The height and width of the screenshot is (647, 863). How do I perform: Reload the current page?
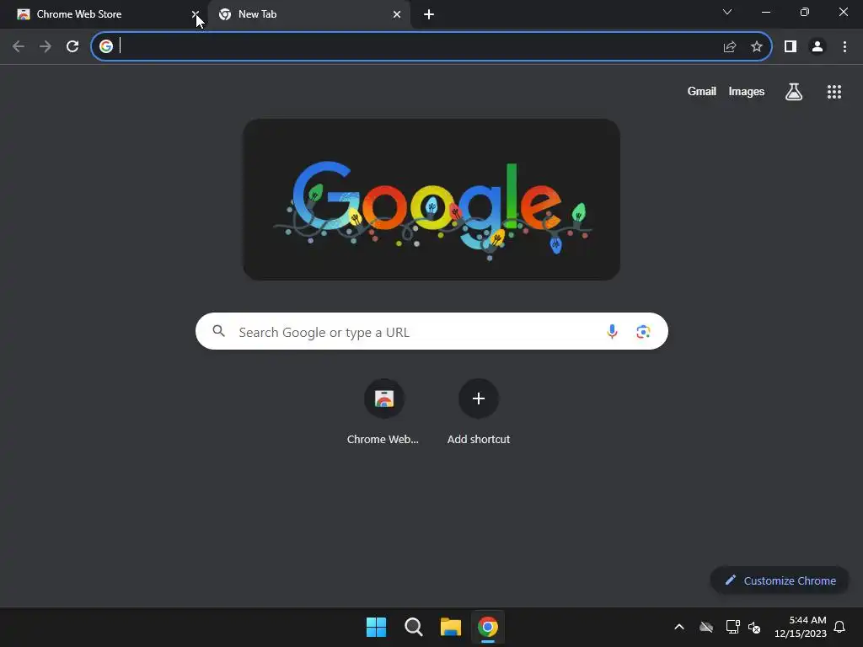[x=72, y=47]
